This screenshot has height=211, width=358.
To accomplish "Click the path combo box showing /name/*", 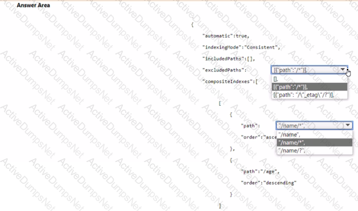I will [x=315, y=125].
